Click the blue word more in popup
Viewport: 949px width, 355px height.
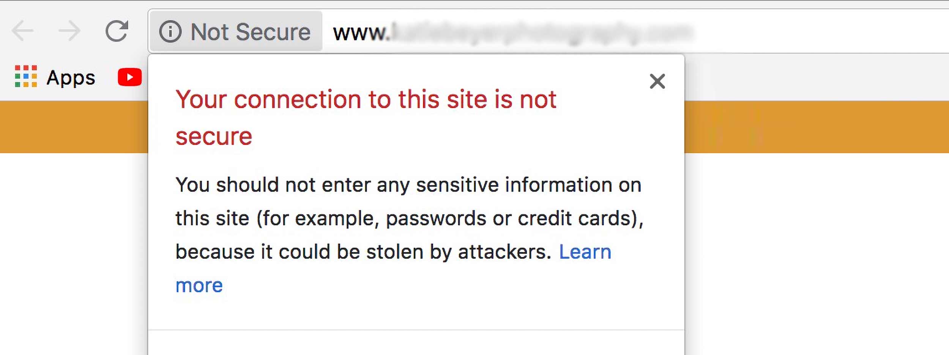[x=199, y=285]
